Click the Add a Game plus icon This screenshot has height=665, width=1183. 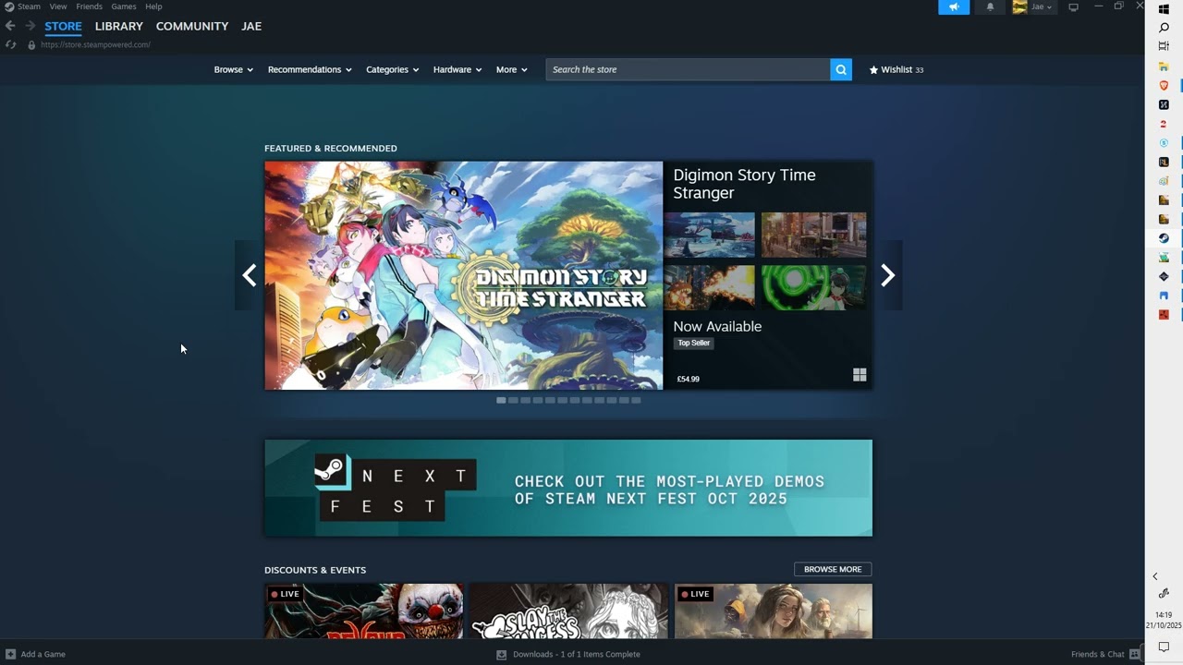[10, 654]
